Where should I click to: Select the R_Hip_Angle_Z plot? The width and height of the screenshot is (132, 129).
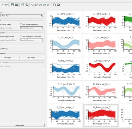point(65,69)
